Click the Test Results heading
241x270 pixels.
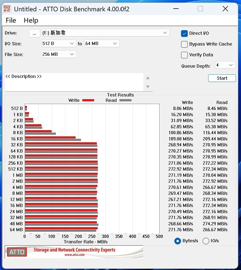click(120, 95)
